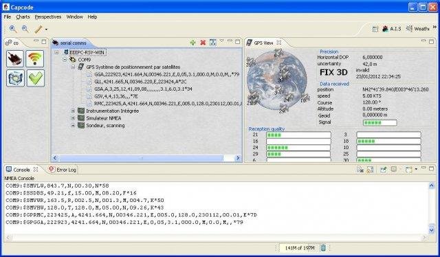Click the clear console icon
The width and height of the screenshot is (440, 257).
click(x=360, y=169)
